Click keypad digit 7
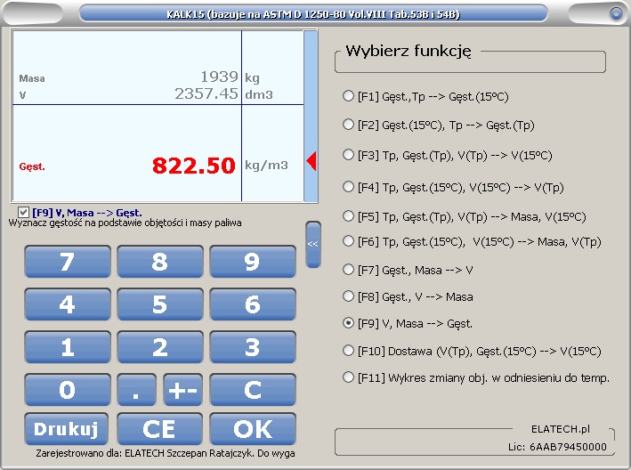 pyautogui.click(x=68, y=262)
